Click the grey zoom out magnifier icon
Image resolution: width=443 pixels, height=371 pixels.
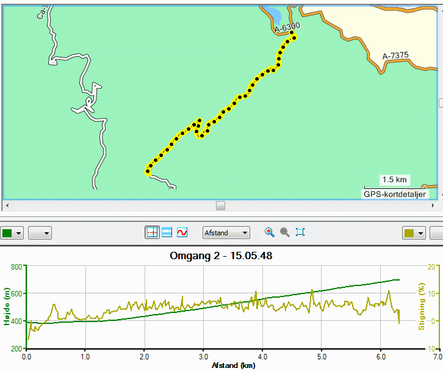285,232
